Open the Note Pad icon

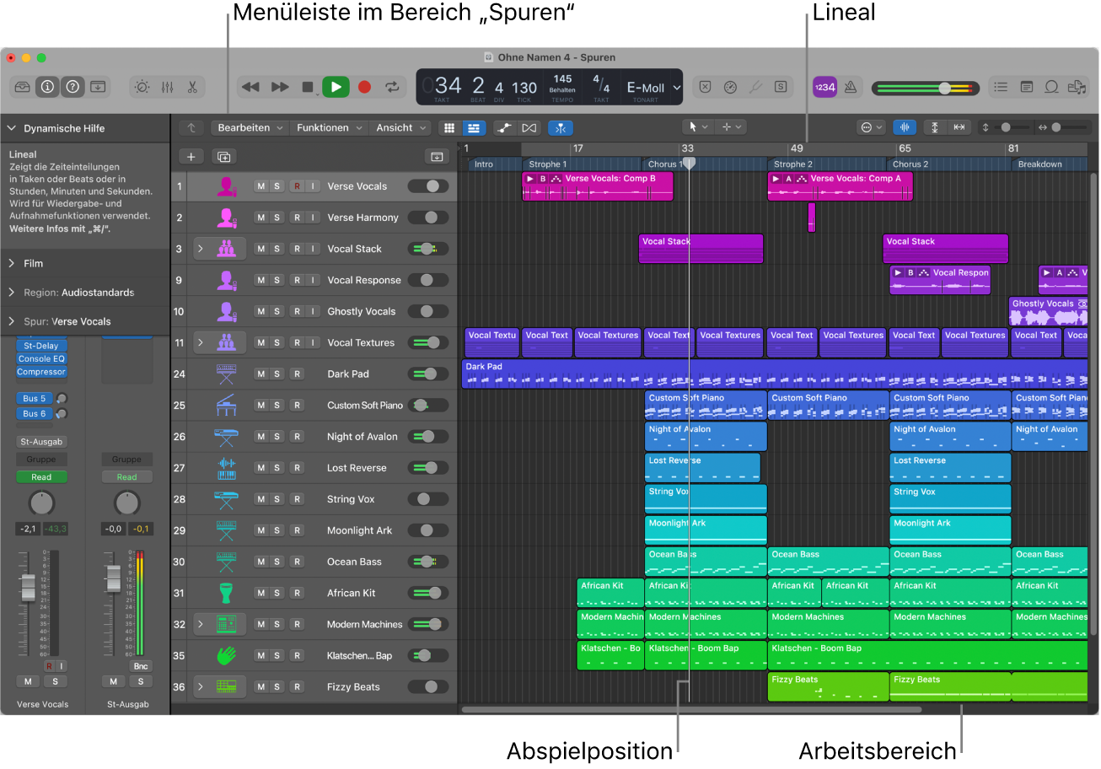1026,86
